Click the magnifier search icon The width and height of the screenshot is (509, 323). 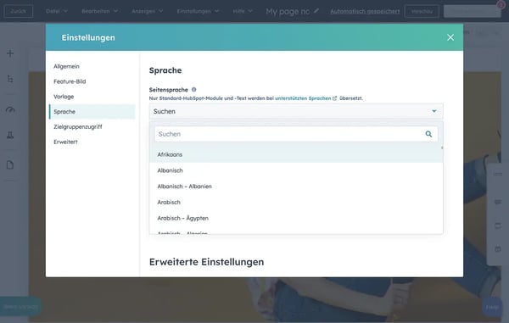click(428, 134)
